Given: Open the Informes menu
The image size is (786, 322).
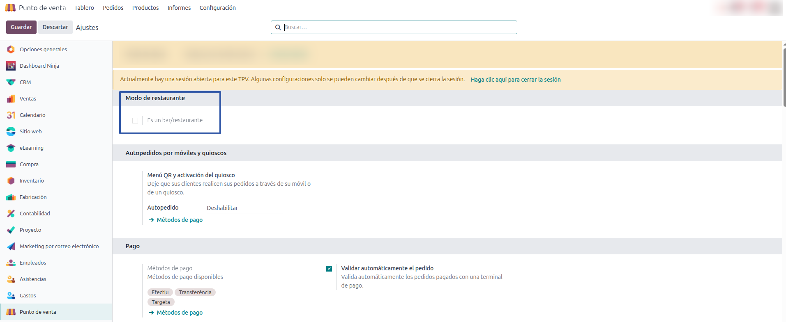Looking at the screenshot, I should pos(179,8).
